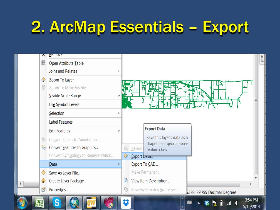Expand the Data submenu arrow
280x210 pixels.
119,164
